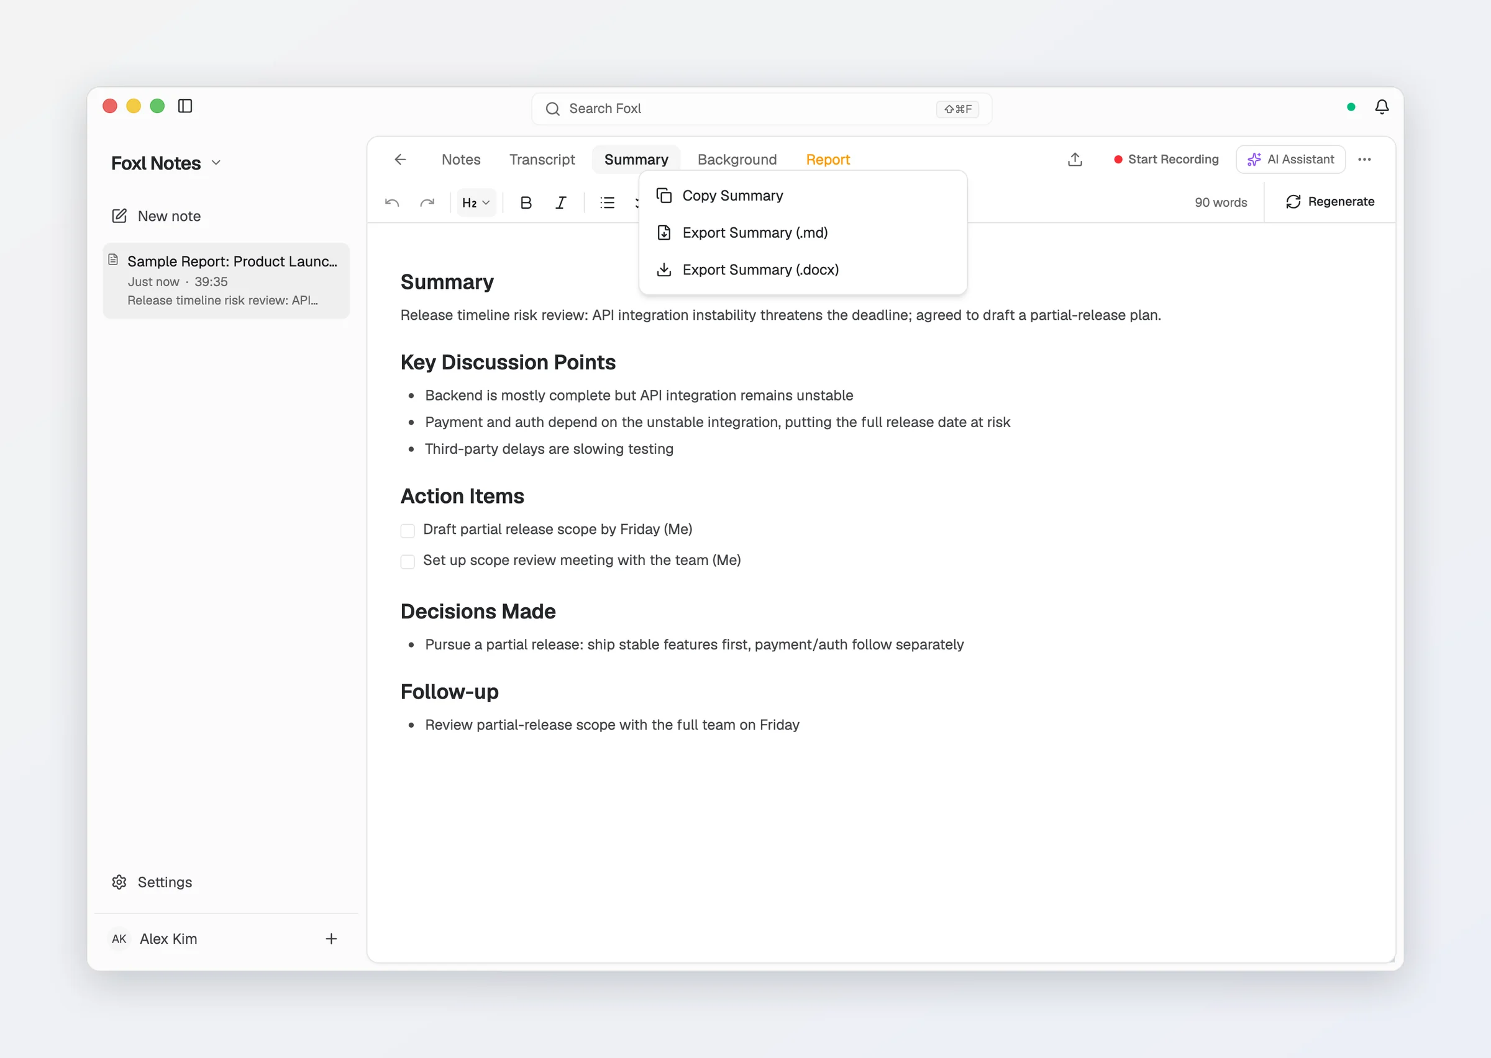Choose Copy Summary from the menu

[803, 196]
